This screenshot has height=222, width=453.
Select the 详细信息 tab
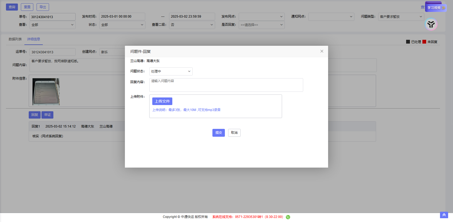pos(34,39)
